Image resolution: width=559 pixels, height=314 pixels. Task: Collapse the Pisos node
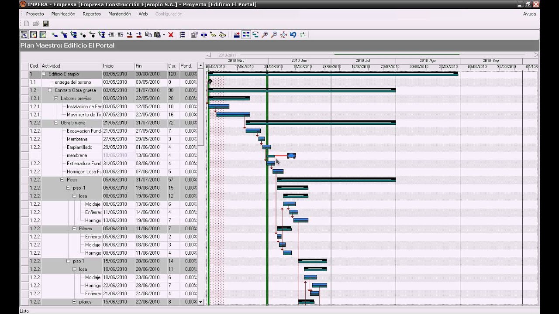click(62, 180)
